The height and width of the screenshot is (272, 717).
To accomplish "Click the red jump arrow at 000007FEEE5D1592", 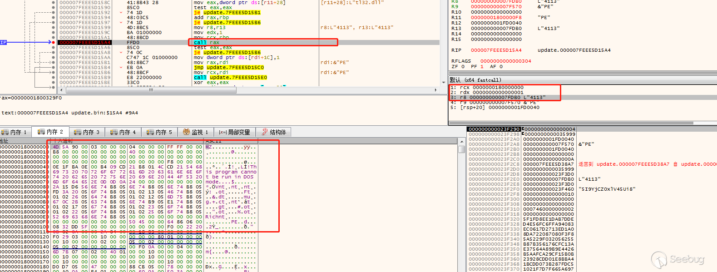I will coord(121,12).
